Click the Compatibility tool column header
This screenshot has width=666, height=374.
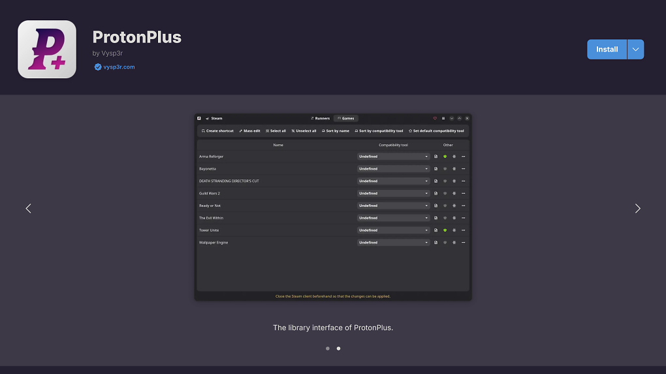pyautogui.click(x=393, y=145)
